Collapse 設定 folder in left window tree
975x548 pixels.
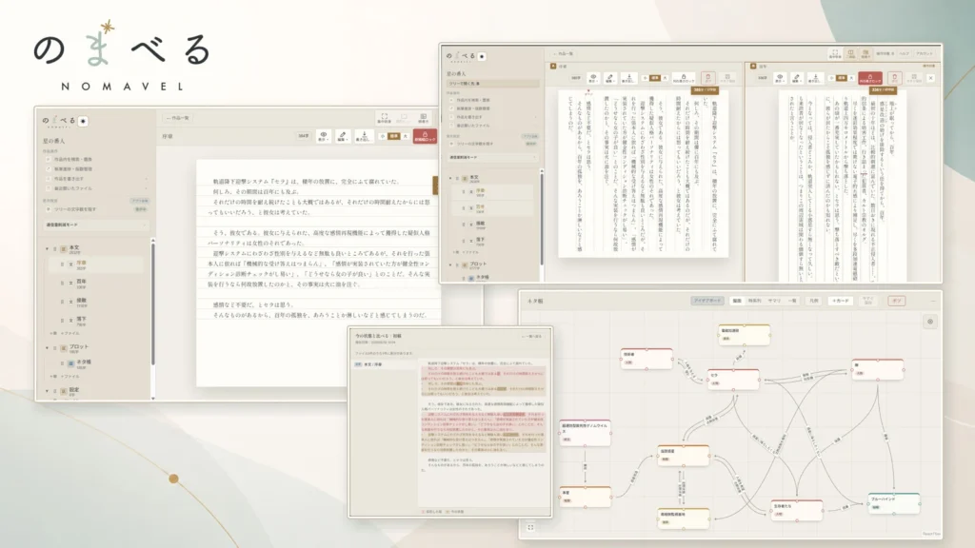tap(48, 391)
